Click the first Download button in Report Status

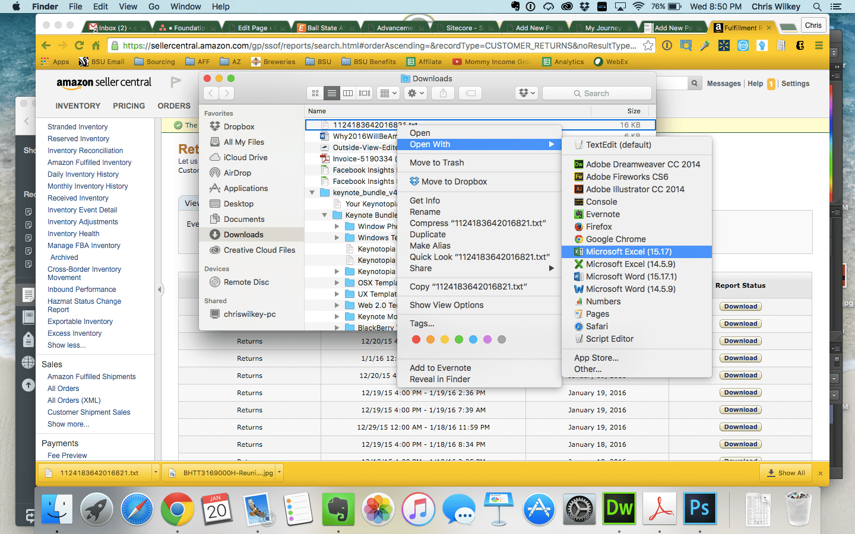(x=740, y=307)
